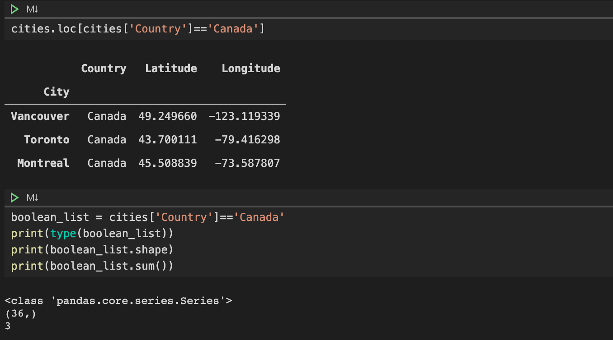Screen dimensions: 613x340
Task: Click the Montreal row label
Action: click(x=43, y=163)
